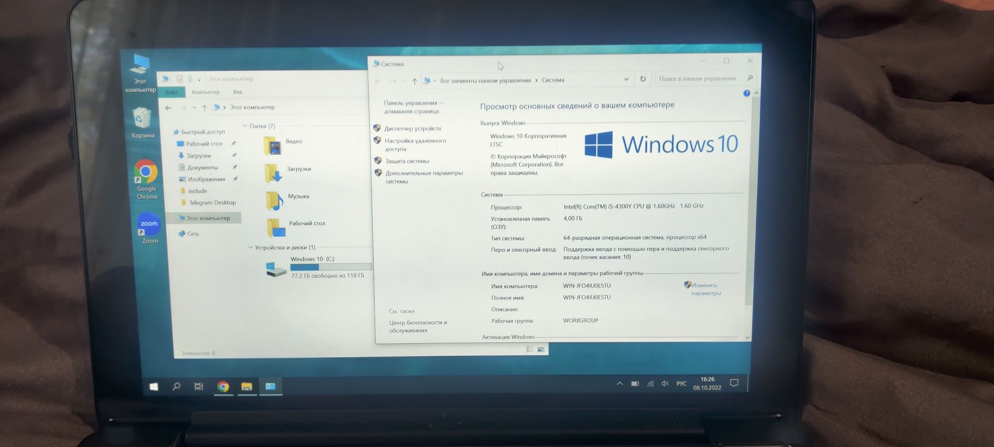994x447 pixels.
Task: Open System address bar history dropdown
Action: pyautogui.click(x=626, y=79)
